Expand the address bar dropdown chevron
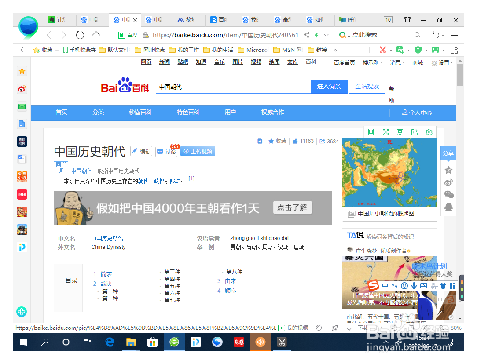 [326, 35]
